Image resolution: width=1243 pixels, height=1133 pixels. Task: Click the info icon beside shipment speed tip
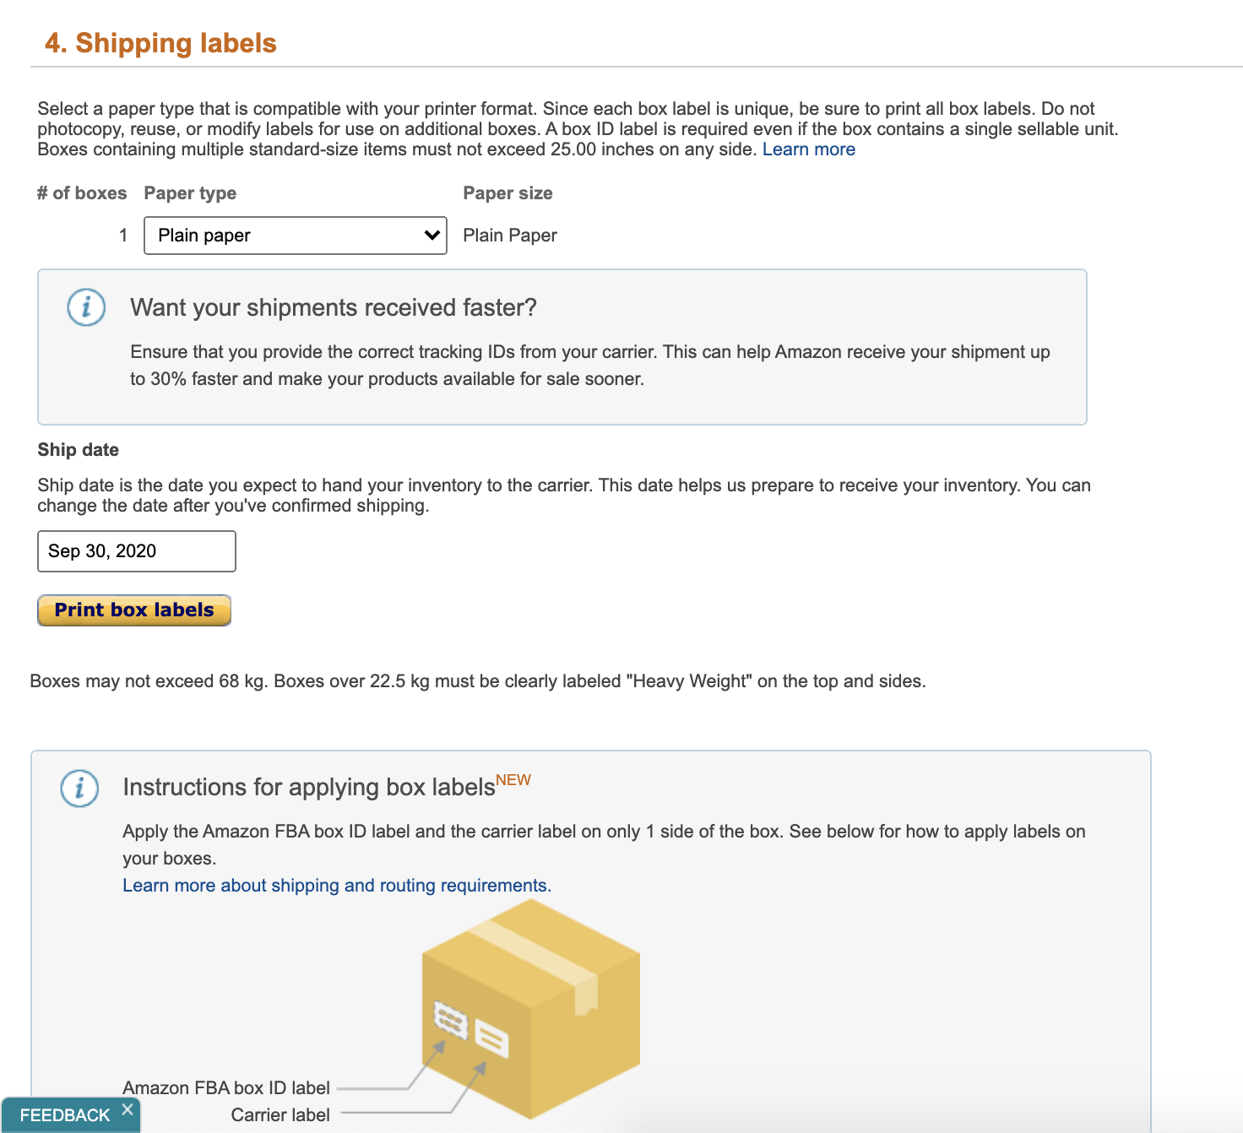(85, 307)
